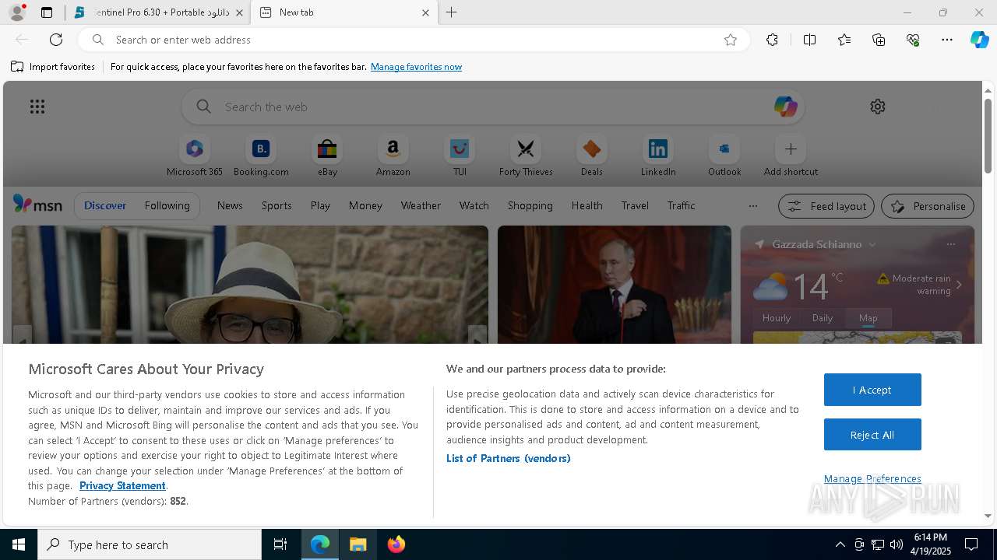Select the Discover feed tab

[105, 205]
